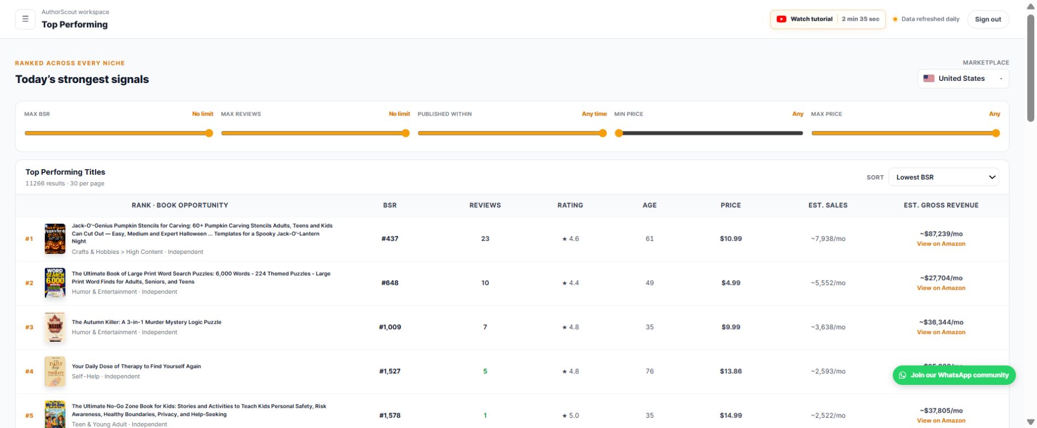
Task: Sign out of the workspace
Action: [988, 19]
